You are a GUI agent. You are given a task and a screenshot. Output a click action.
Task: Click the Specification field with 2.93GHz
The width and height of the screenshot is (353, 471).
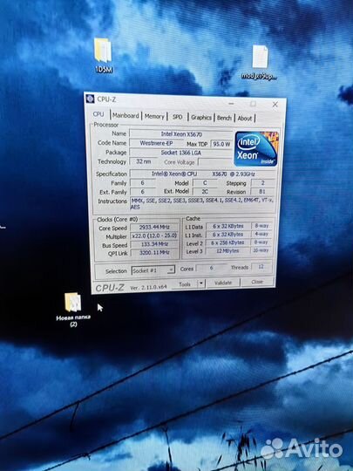pyautogui.click(x=203, y=174)
